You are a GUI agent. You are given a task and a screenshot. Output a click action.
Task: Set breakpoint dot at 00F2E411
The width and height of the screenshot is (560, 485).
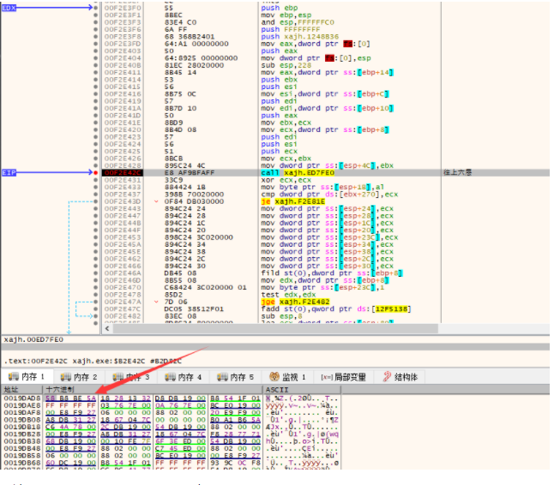point(96,73)
